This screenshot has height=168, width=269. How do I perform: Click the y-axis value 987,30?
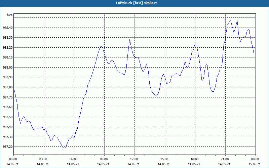point(8,137)
